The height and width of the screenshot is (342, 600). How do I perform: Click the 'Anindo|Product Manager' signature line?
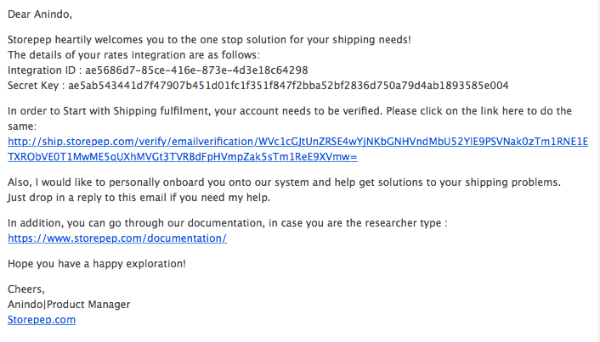pos(69,305)
